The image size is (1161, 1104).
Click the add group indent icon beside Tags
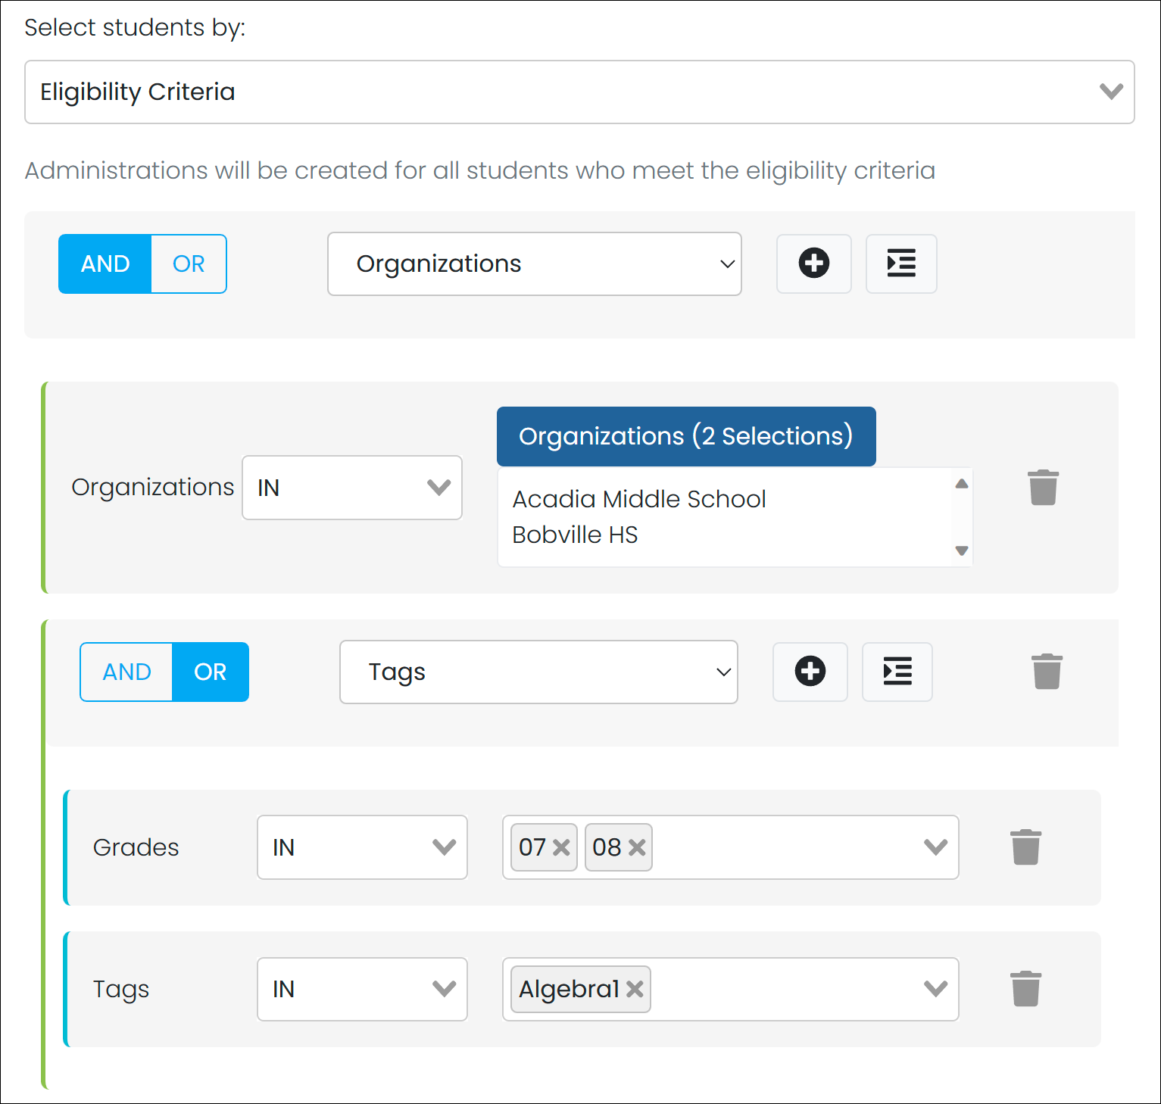(x=897, y=672)
